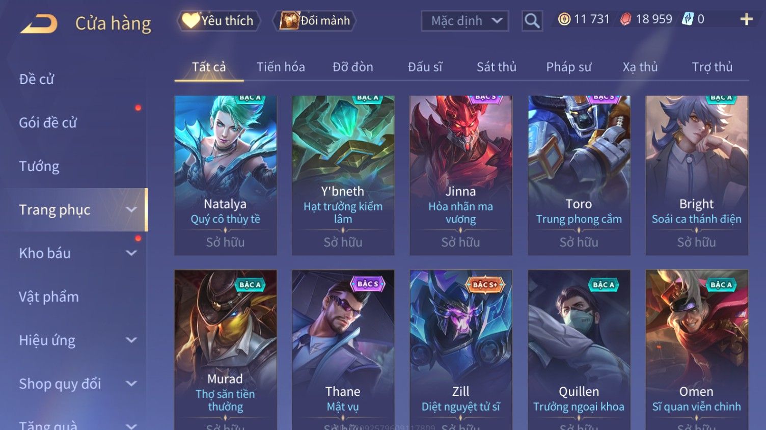Tap the golden back arrow icon
Viewport: 766px width, 430px height.
coord(39,23)
